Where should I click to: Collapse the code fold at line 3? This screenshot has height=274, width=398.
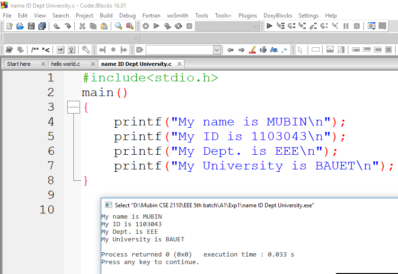pos(74,107)
